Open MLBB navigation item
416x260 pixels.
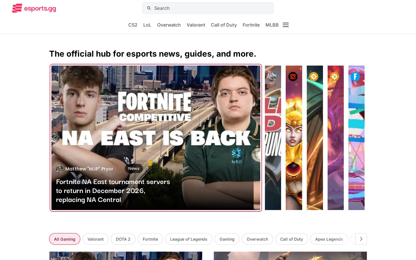272,25
